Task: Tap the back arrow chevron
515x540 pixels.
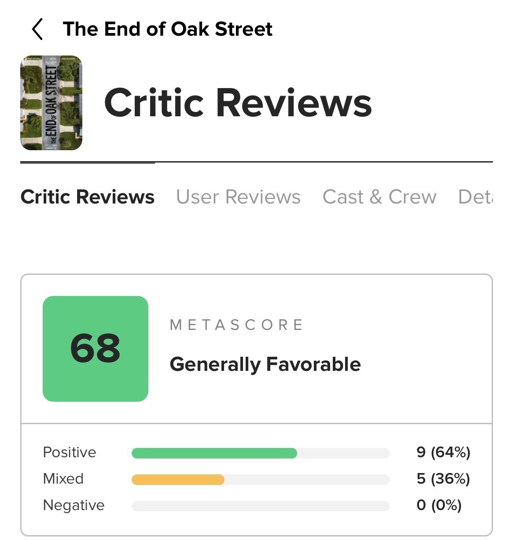Action: 37,29
